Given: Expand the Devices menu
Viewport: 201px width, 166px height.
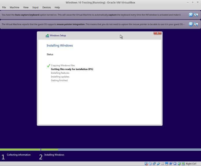Looking at the screenshot, I should [47, 7].
